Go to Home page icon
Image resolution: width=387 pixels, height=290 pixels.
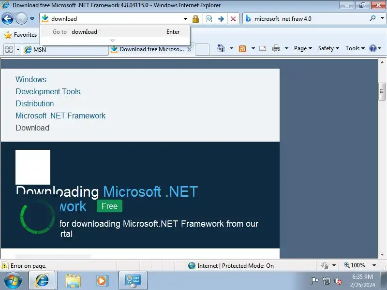pos(221,48)
